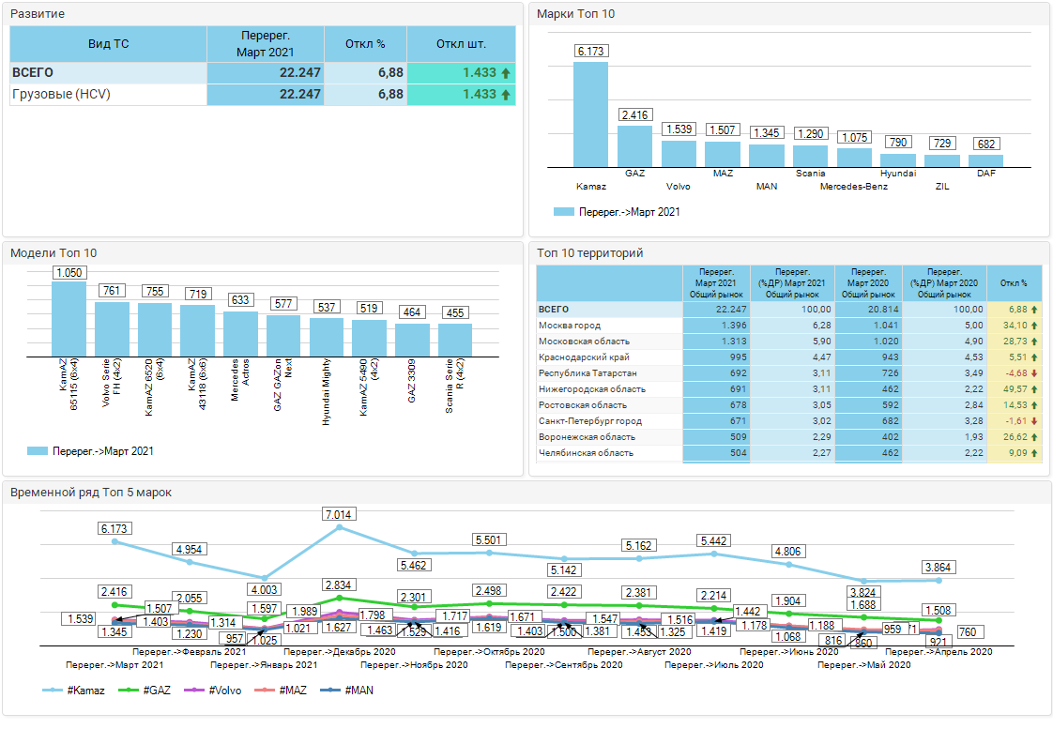Click green arrow in Воронежская область row
Screen dimensions: 1053x744
pos(1034,436)
